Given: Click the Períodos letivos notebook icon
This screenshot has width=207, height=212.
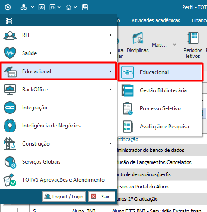Looking at the screenshot, I should pos(193,38).
